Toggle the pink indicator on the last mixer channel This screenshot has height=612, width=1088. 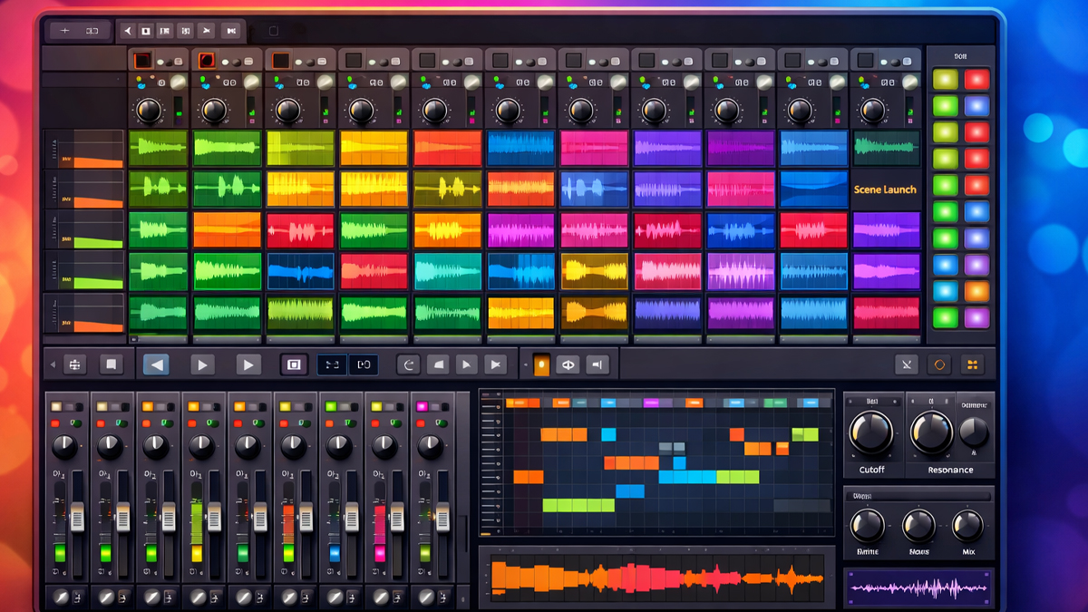(x=422, y=407)
